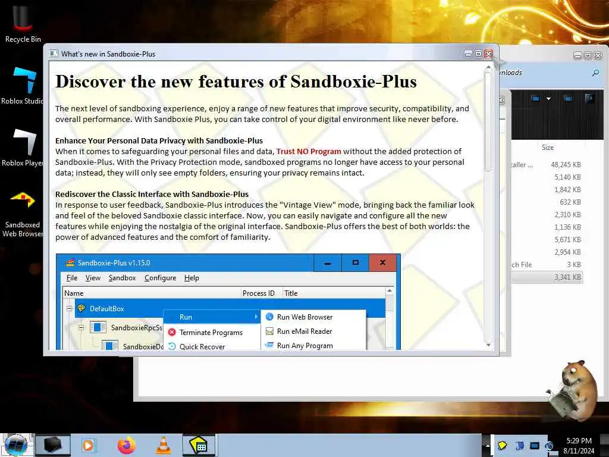Sort by the Size column in Explorer

(548, 148)
